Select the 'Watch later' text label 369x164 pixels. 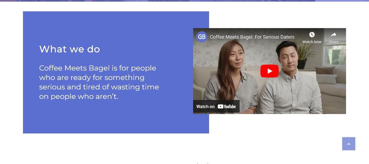pyautogui.click(x=312, y=42)
